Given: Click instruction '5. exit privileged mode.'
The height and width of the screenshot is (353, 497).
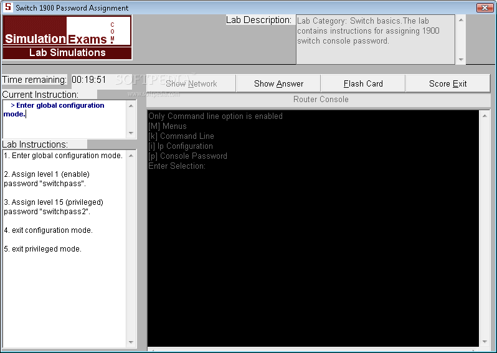Looking at the screenshot, I should [42, 249].
